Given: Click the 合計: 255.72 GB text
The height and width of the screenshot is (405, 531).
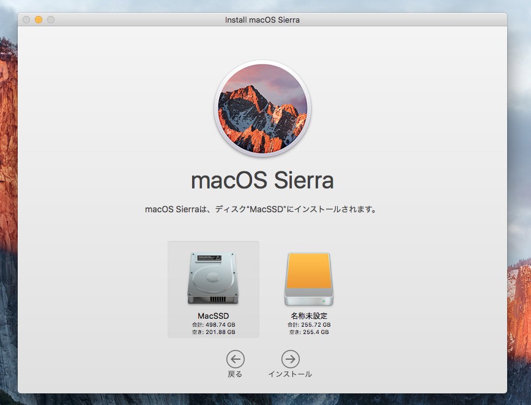Looking at the screenshot, I should (309, 325).
